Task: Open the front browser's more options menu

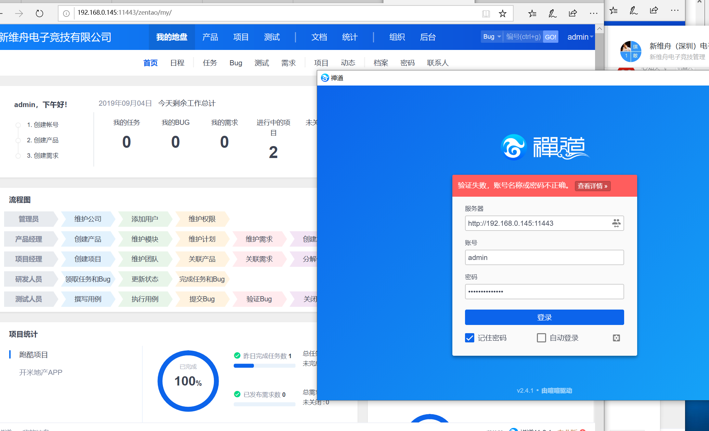Action: pos(593,14)
